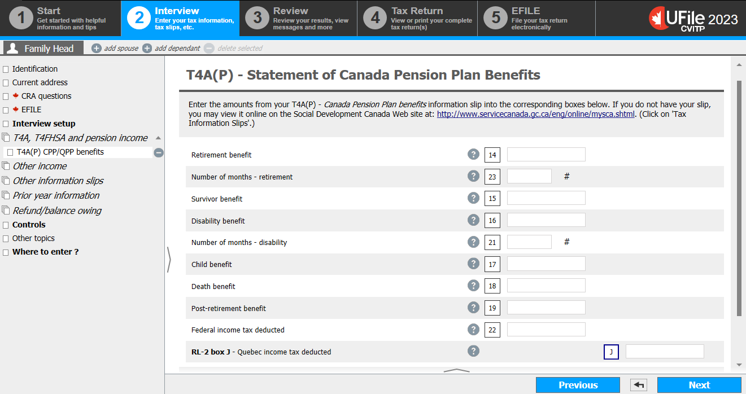
Task: Click the add spouse plus icon
Action: coord(97,49)
